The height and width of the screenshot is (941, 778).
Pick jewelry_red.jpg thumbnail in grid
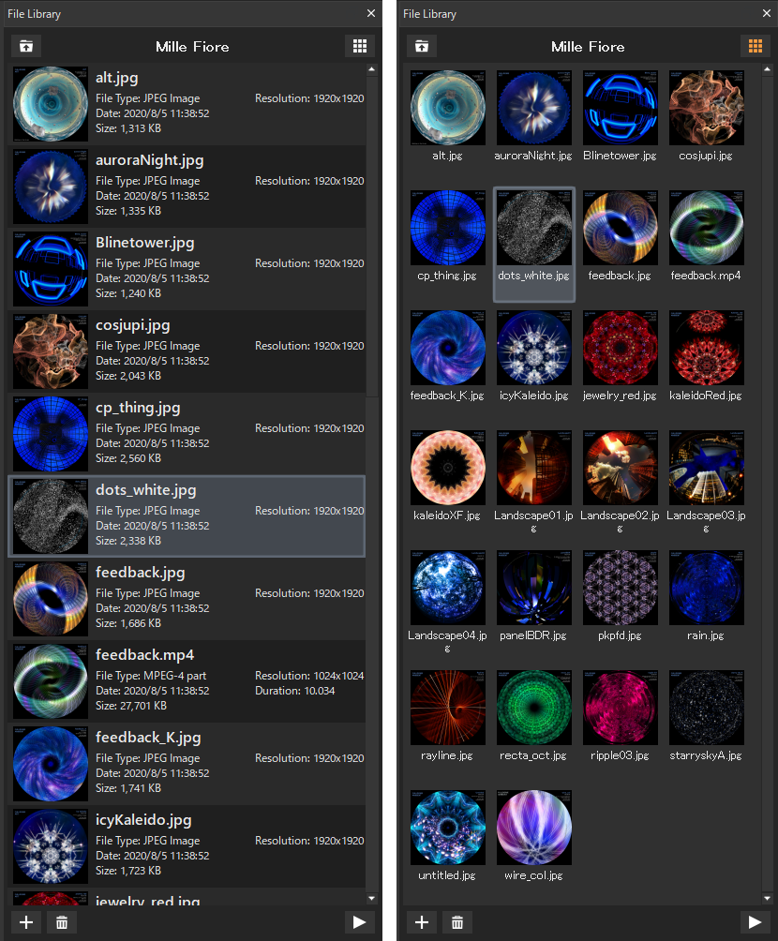(621, 356)
